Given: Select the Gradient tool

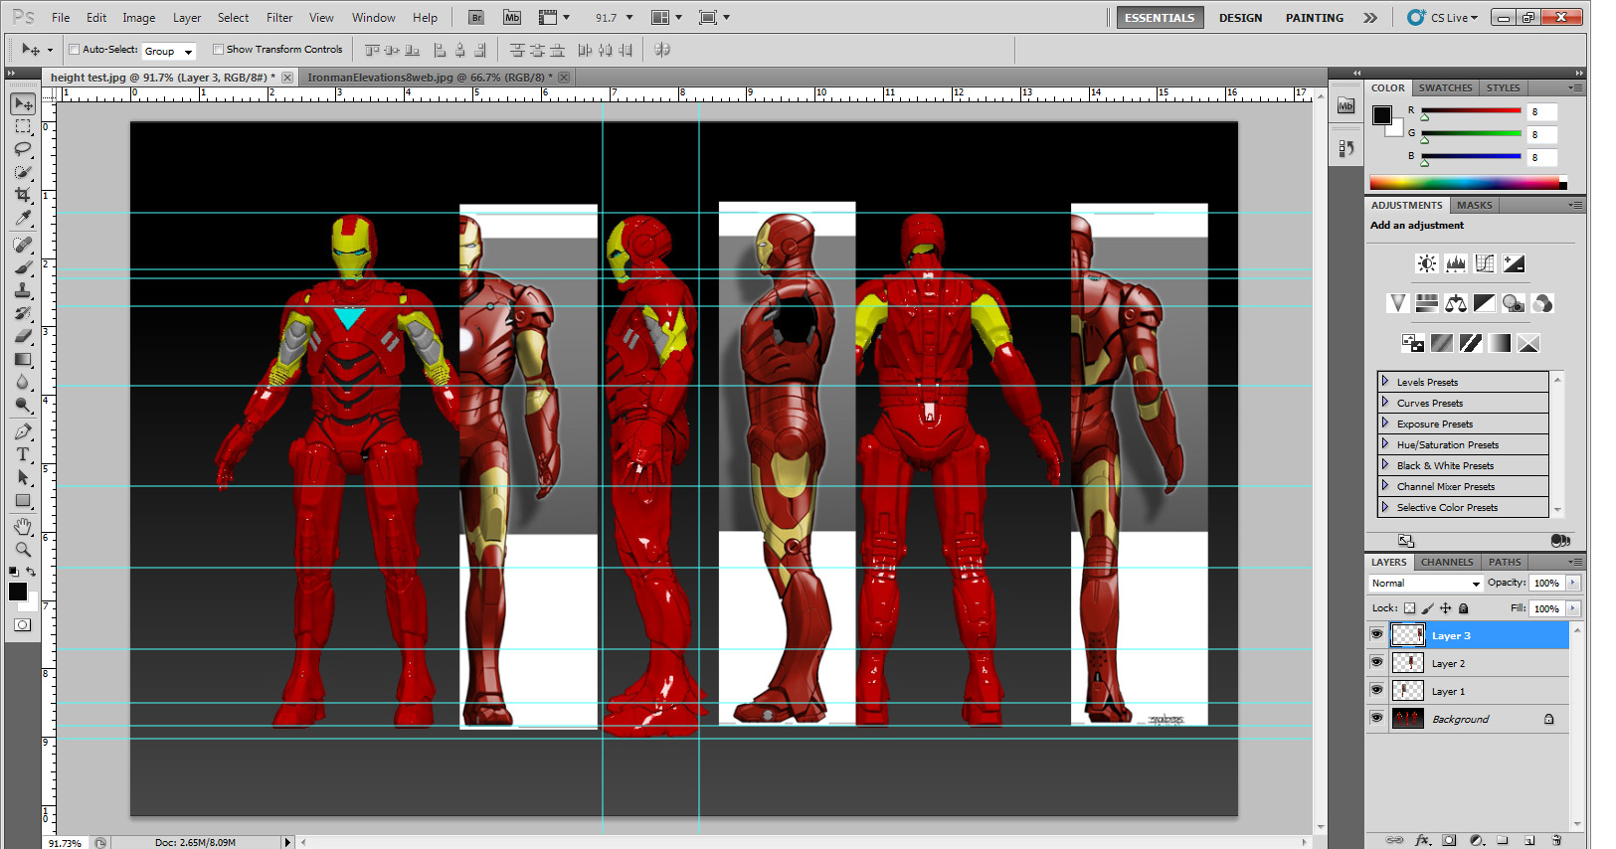Looking at the screenshot, I should coord(23,359).
